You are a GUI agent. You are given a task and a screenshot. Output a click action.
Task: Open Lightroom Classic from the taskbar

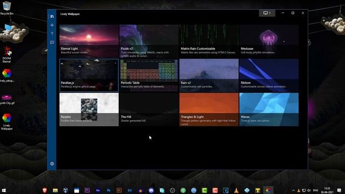[129, 190]
